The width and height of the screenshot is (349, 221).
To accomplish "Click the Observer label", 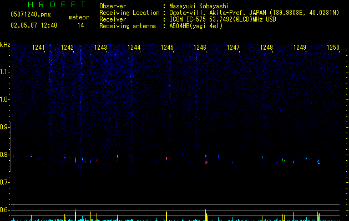I will [x=113, y=6].
